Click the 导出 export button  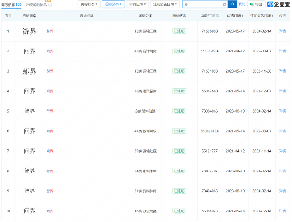(x=256, y=4)
